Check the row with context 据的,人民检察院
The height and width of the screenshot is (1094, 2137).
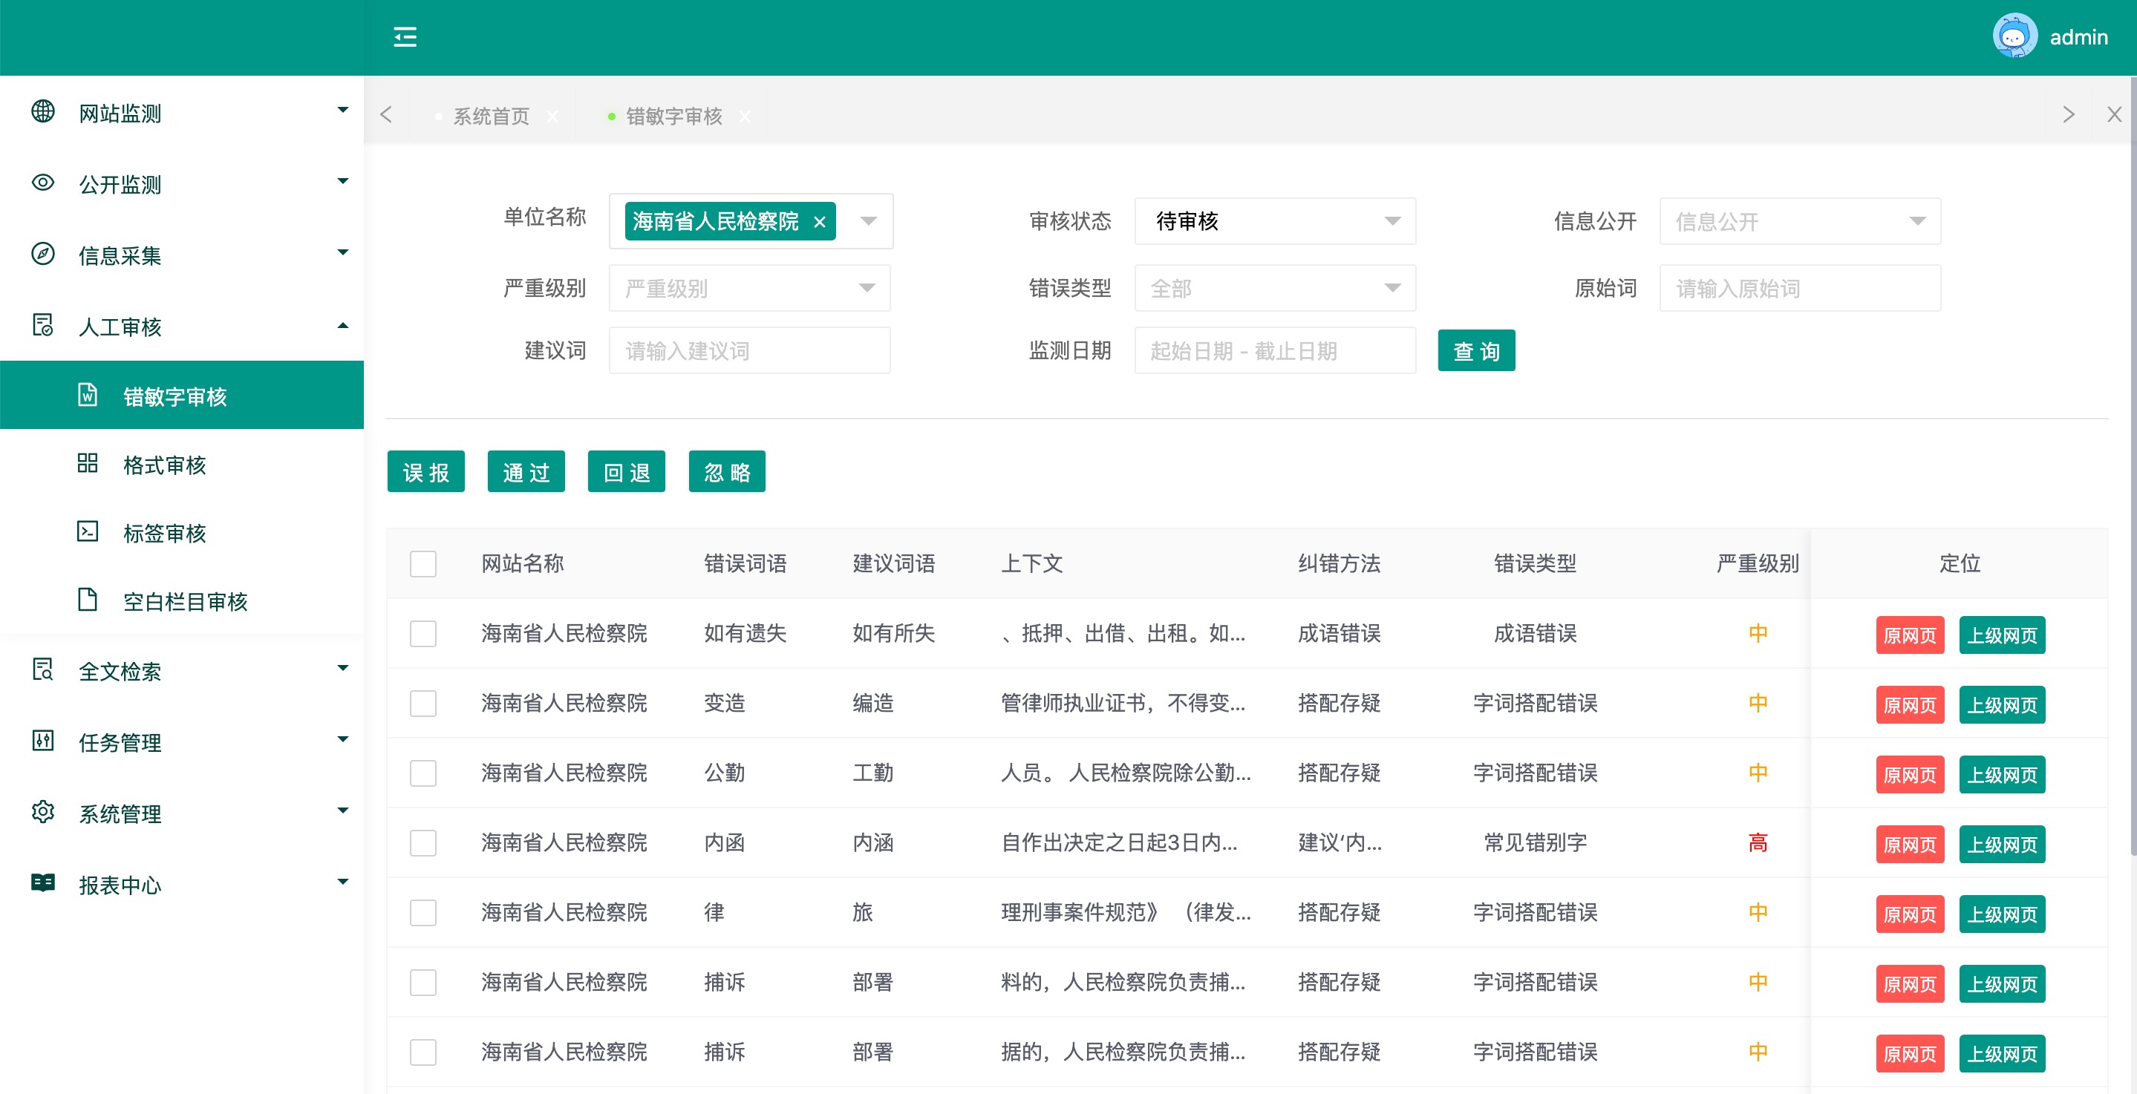click(x=423, y=1052)
